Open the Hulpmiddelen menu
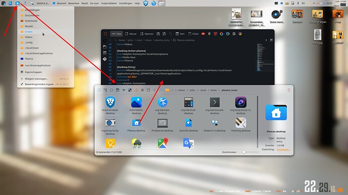 click(x=109, y=4)
